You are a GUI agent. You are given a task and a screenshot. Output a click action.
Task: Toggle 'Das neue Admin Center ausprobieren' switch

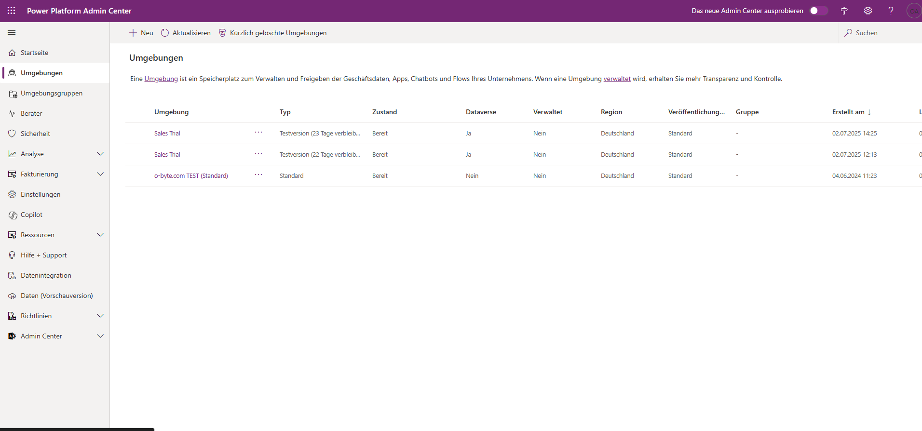(x=818, y=11)
